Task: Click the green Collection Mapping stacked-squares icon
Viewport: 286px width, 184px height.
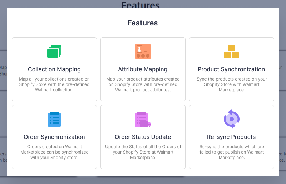Action: point(54,52)
